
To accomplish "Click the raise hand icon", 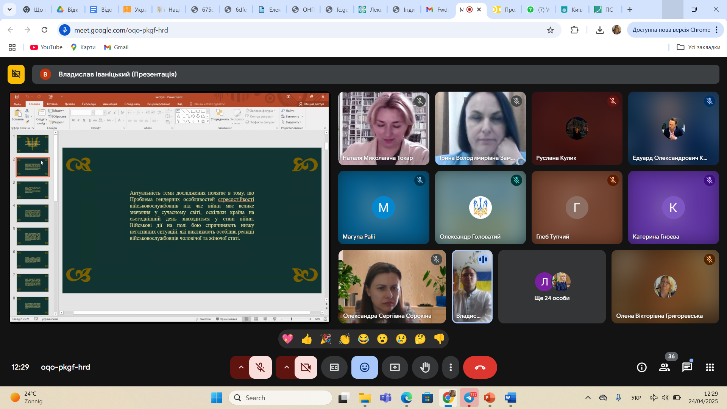I will 425,367.
